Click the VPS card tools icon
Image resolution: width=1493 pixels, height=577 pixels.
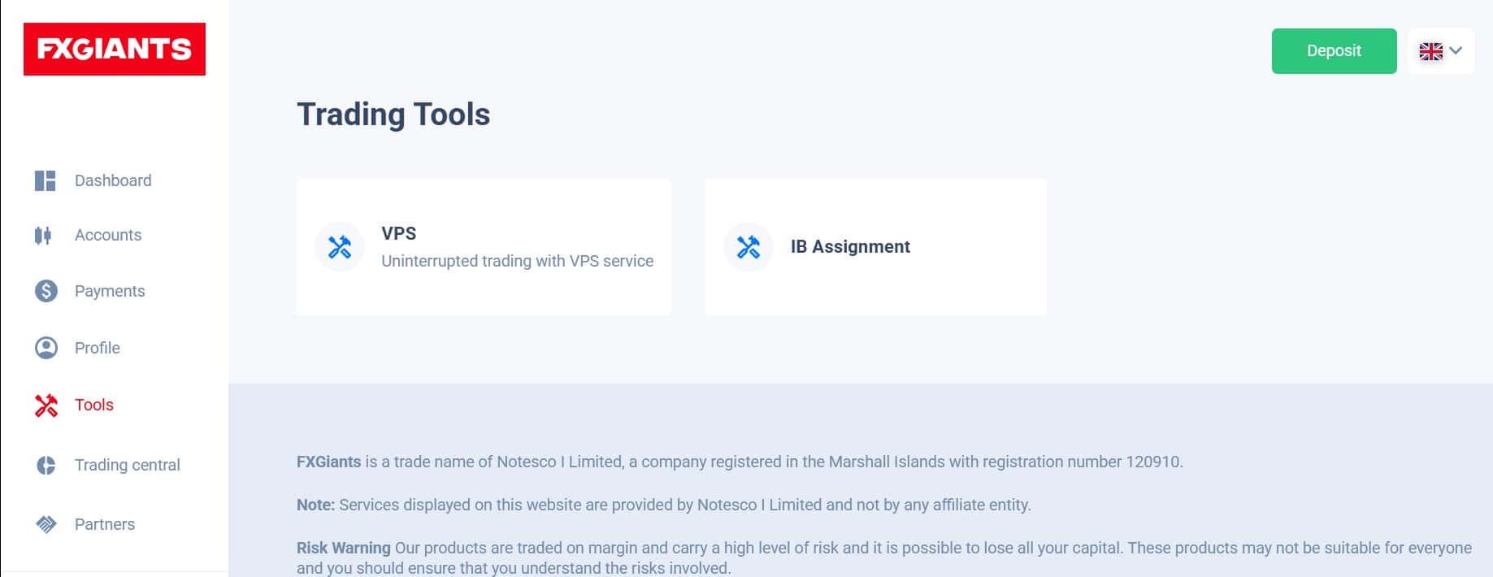[x=340, y=247]
